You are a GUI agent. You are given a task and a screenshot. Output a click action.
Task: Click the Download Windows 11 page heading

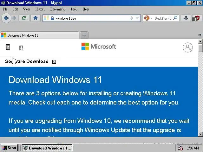coord(55,80)
